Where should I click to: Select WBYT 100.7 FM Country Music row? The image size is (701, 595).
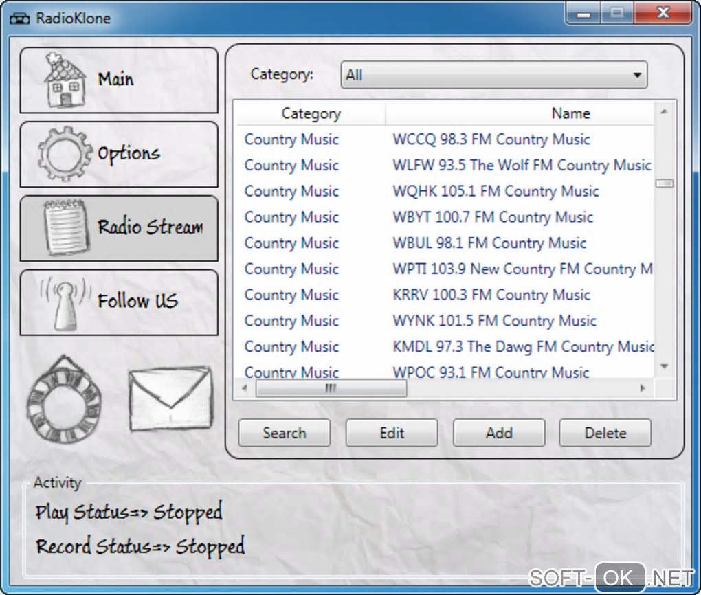pyautogui.click(x=445, y=217)
